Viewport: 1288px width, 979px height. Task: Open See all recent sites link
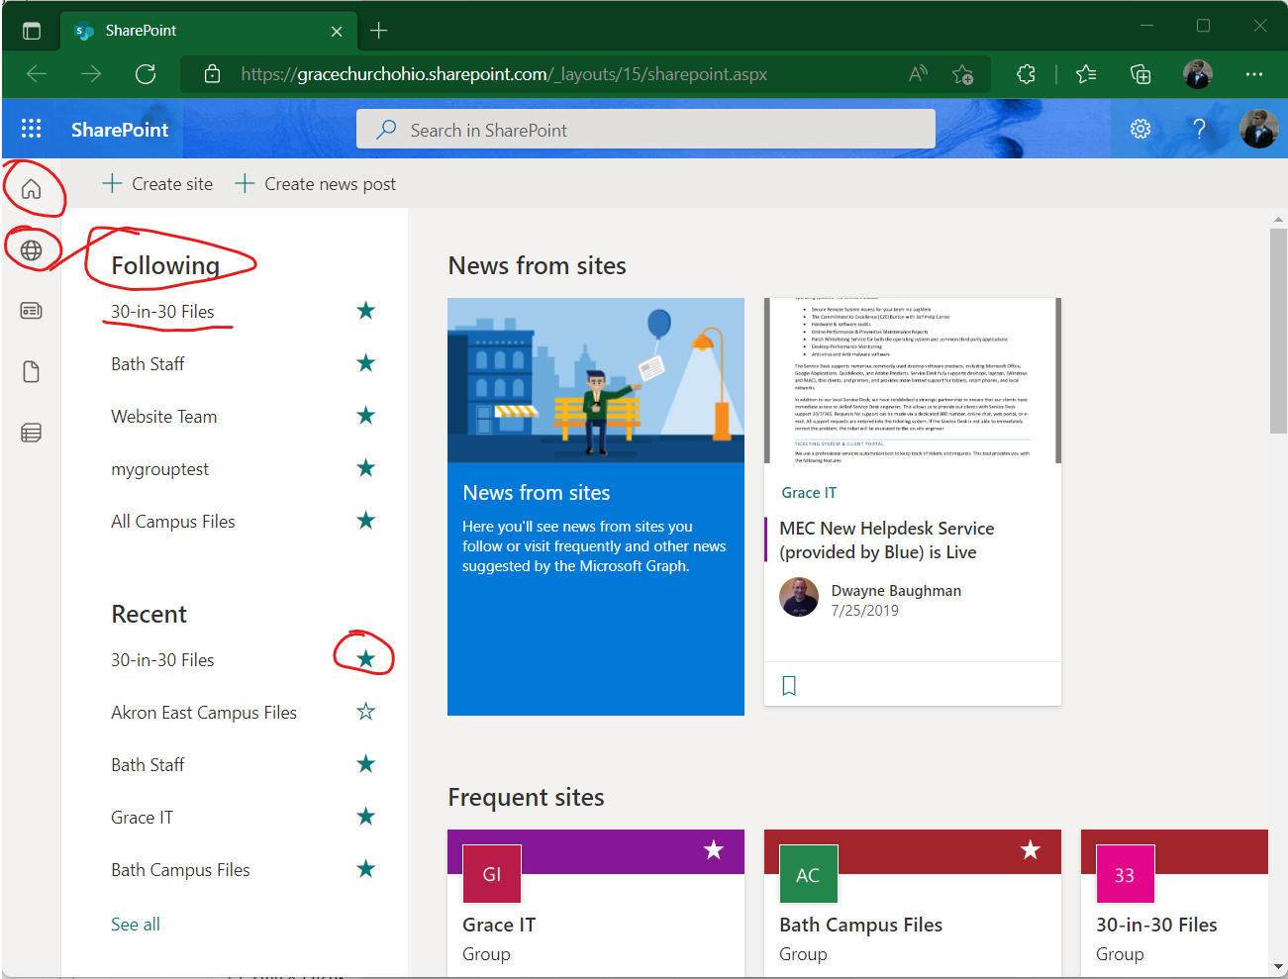136,925
